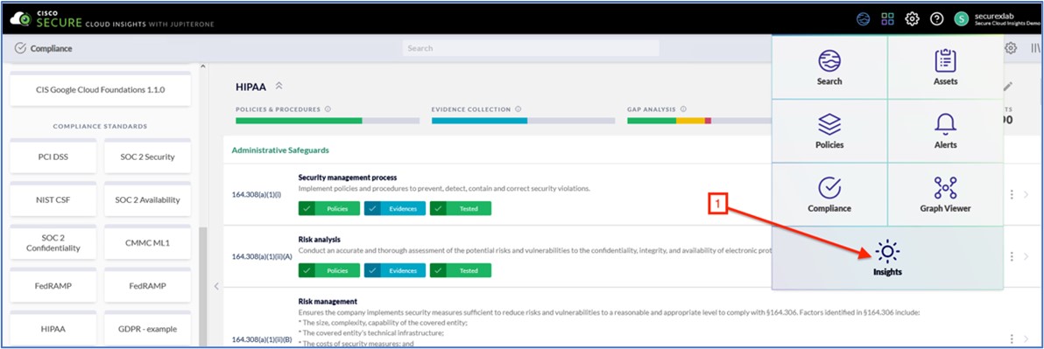The image size is (1044, 349).
Task: Open requirement 164.308(a)(1)(ii)(A) link
Action: click(262, 256)
